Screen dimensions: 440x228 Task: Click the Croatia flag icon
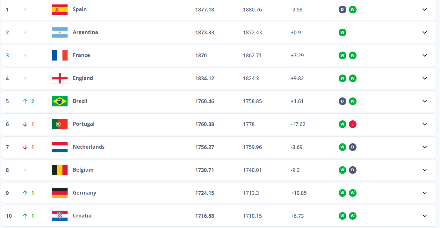tap(60, 216)
